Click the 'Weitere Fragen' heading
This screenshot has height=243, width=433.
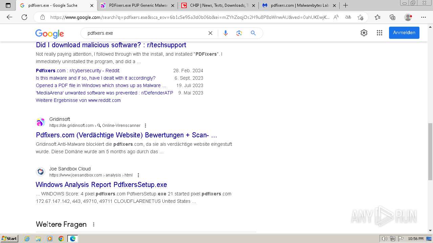click(x=61, y=224)
